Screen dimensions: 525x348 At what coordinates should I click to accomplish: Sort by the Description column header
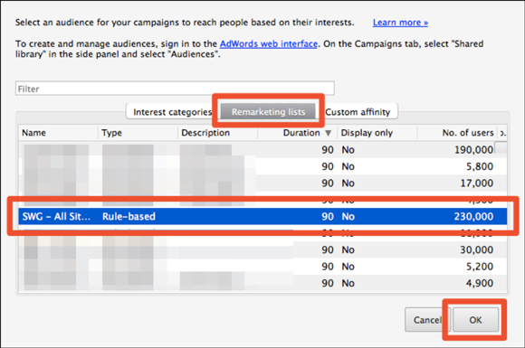coord(217,133)
